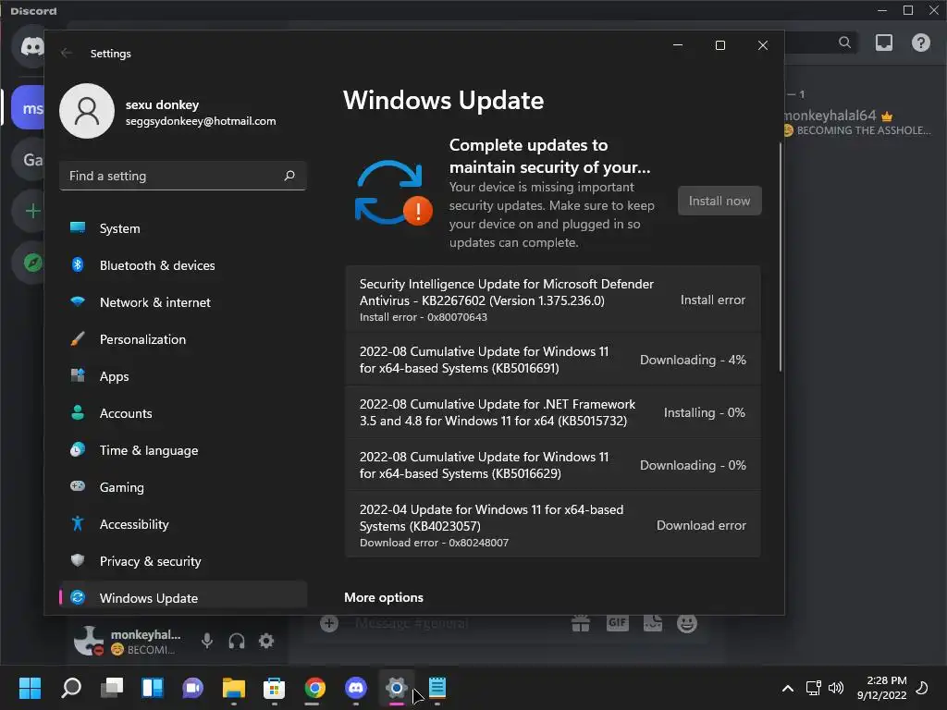Open Google Chrome from taskbar
Viewport: 947px width, 710px height.
click(x=314, y=688)
